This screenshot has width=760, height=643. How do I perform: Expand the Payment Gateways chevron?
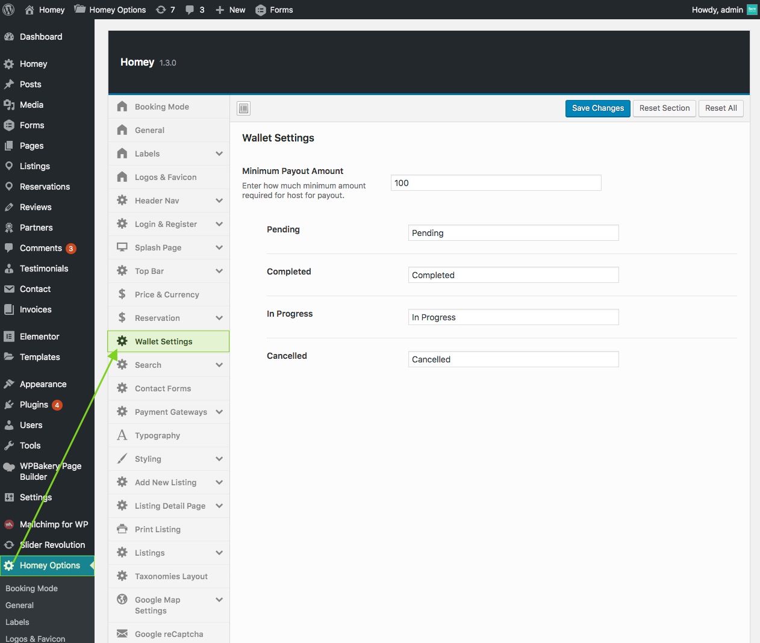(219, 412)
